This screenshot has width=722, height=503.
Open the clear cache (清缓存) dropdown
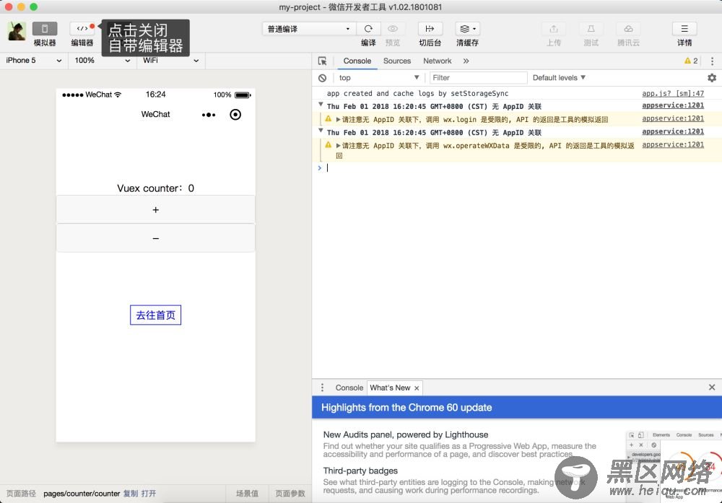click(467, 29)
